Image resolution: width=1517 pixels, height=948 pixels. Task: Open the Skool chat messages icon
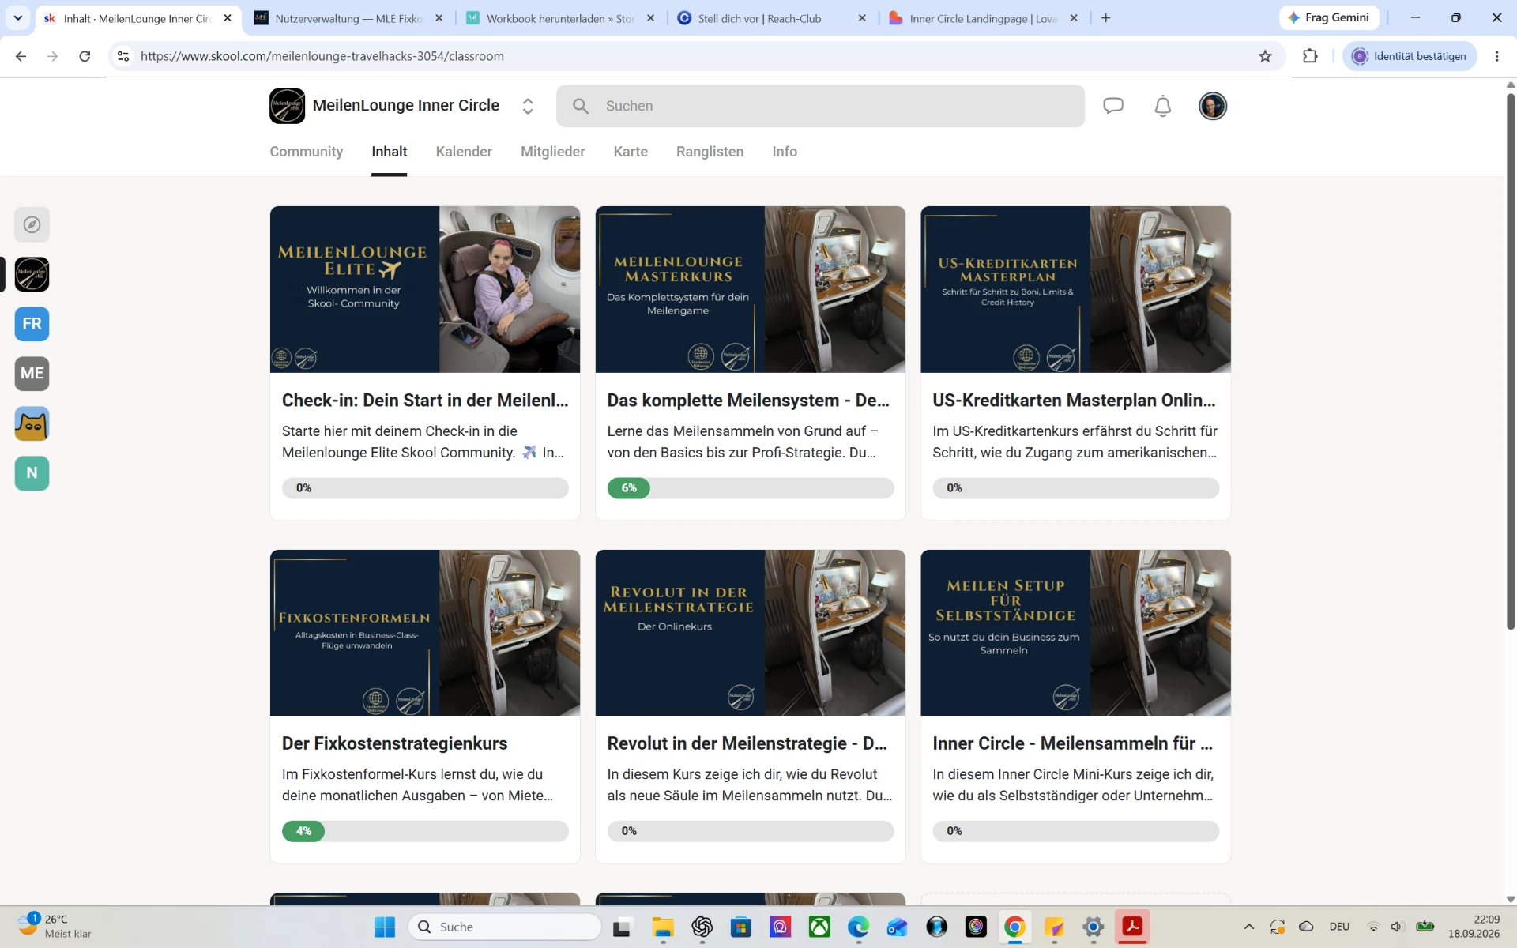[1113, 106]
